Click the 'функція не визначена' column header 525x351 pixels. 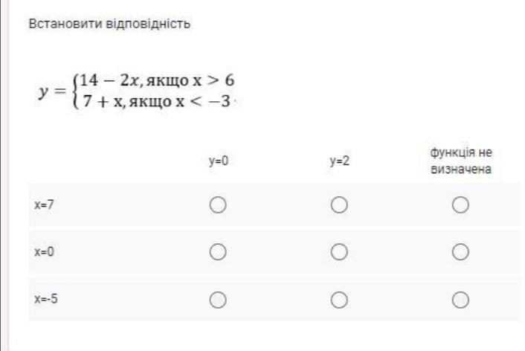pyautogui.click(x=460, y=161)
